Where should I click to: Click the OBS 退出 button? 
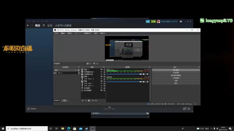[176, 83]
